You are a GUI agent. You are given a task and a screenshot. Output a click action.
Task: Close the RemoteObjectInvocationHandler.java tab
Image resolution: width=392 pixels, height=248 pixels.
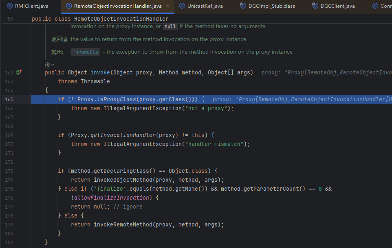(168, 6)
